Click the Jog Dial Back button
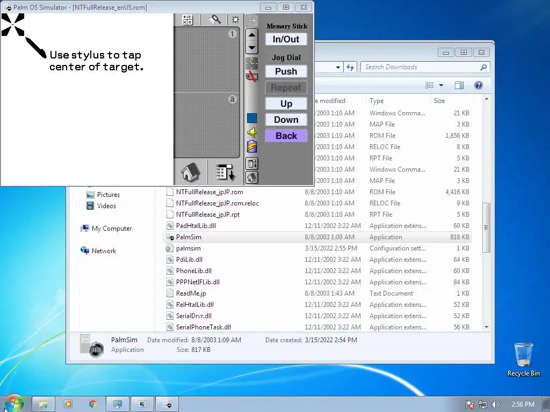 pos(286,136)
